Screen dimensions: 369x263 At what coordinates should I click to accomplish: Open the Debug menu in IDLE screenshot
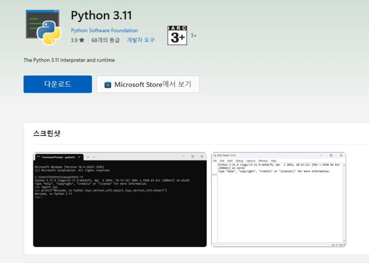[239, 161]
